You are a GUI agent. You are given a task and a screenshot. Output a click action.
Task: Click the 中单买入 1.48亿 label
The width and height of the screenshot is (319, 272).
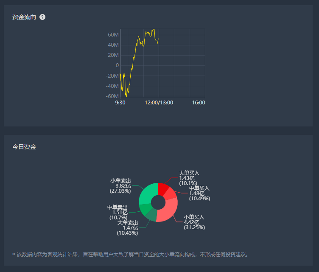point(199,193)
